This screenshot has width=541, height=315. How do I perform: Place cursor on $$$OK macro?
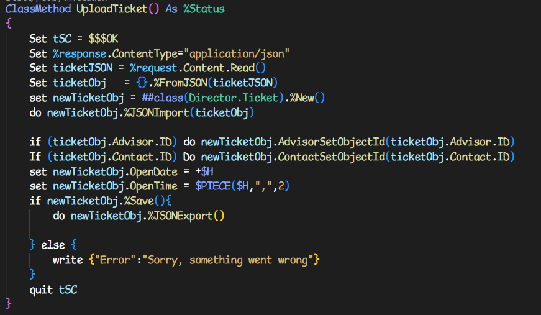coord(103,38)
